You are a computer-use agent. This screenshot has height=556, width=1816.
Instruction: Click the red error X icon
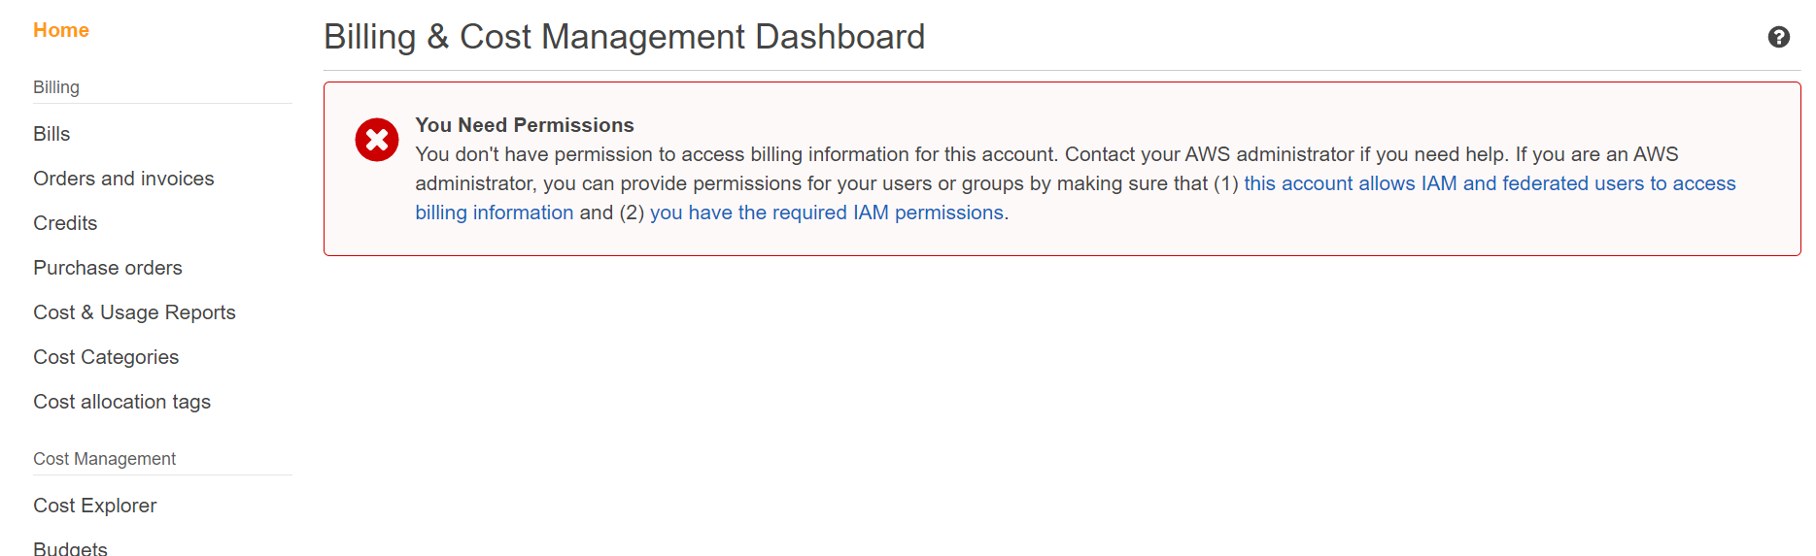click(377, 141)
